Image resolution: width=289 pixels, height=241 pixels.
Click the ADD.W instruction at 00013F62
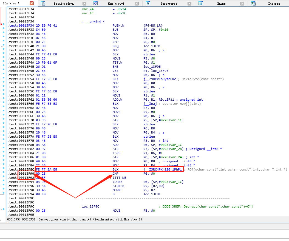(117, 100)
